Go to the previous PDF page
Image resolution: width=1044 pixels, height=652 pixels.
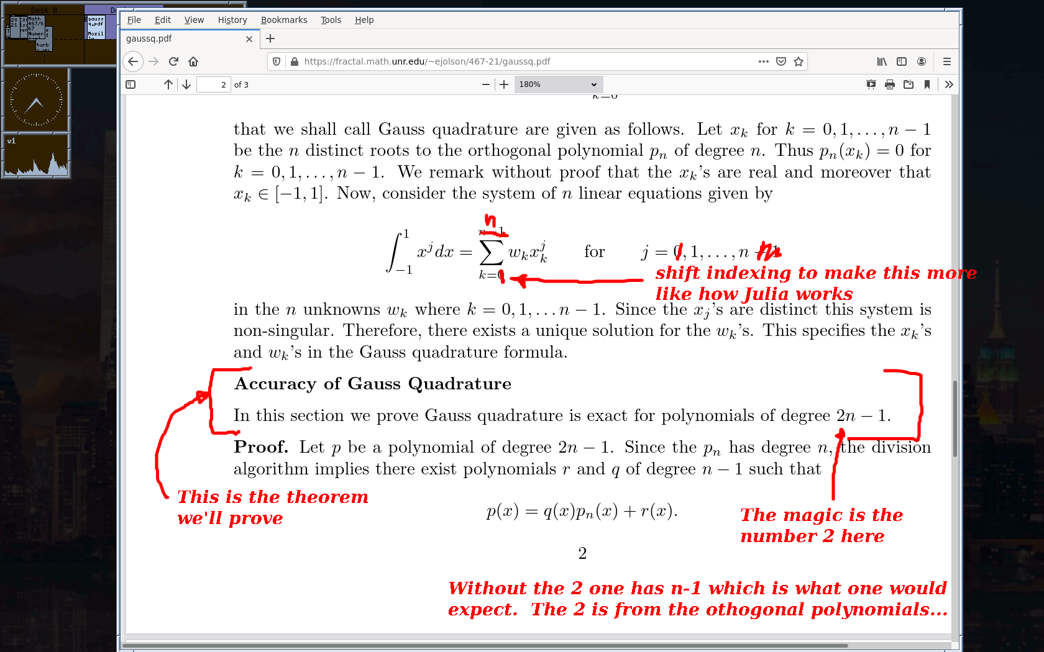168,84
